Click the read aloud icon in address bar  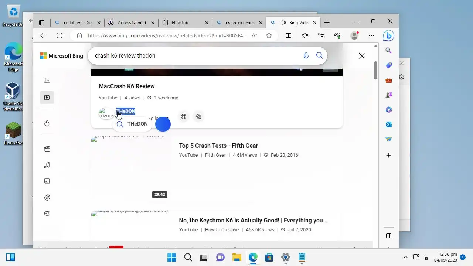[x=254, y=35]
